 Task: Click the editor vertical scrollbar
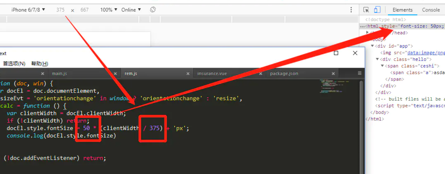(361, 127)
